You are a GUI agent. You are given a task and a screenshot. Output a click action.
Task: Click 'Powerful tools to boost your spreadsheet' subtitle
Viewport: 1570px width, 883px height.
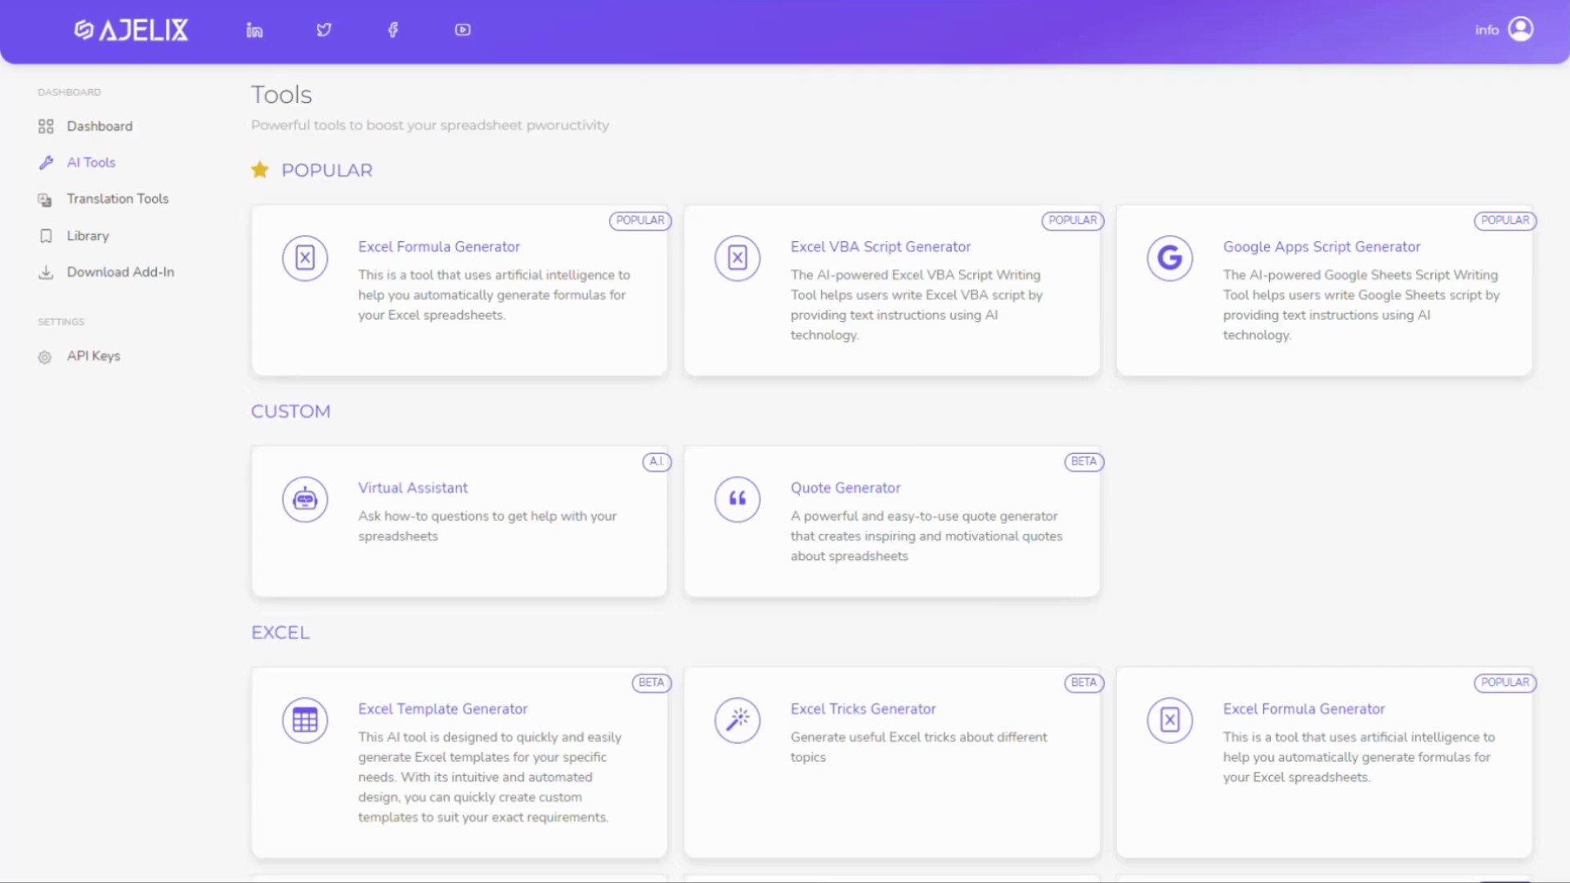point(430,125)
